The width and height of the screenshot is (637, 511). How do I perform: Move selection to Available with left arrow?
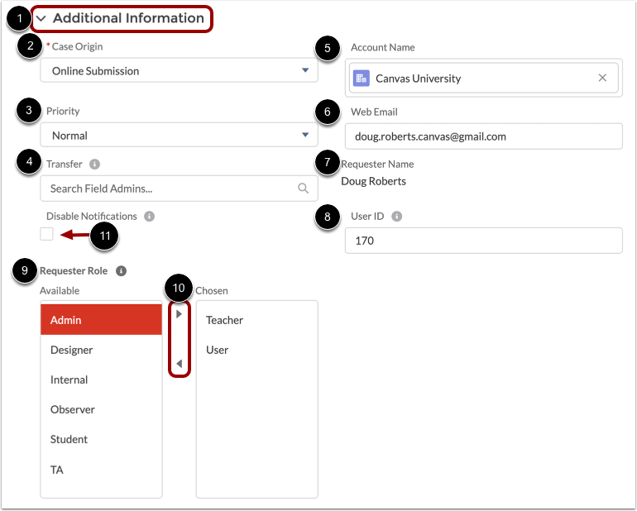click(180, 364)
